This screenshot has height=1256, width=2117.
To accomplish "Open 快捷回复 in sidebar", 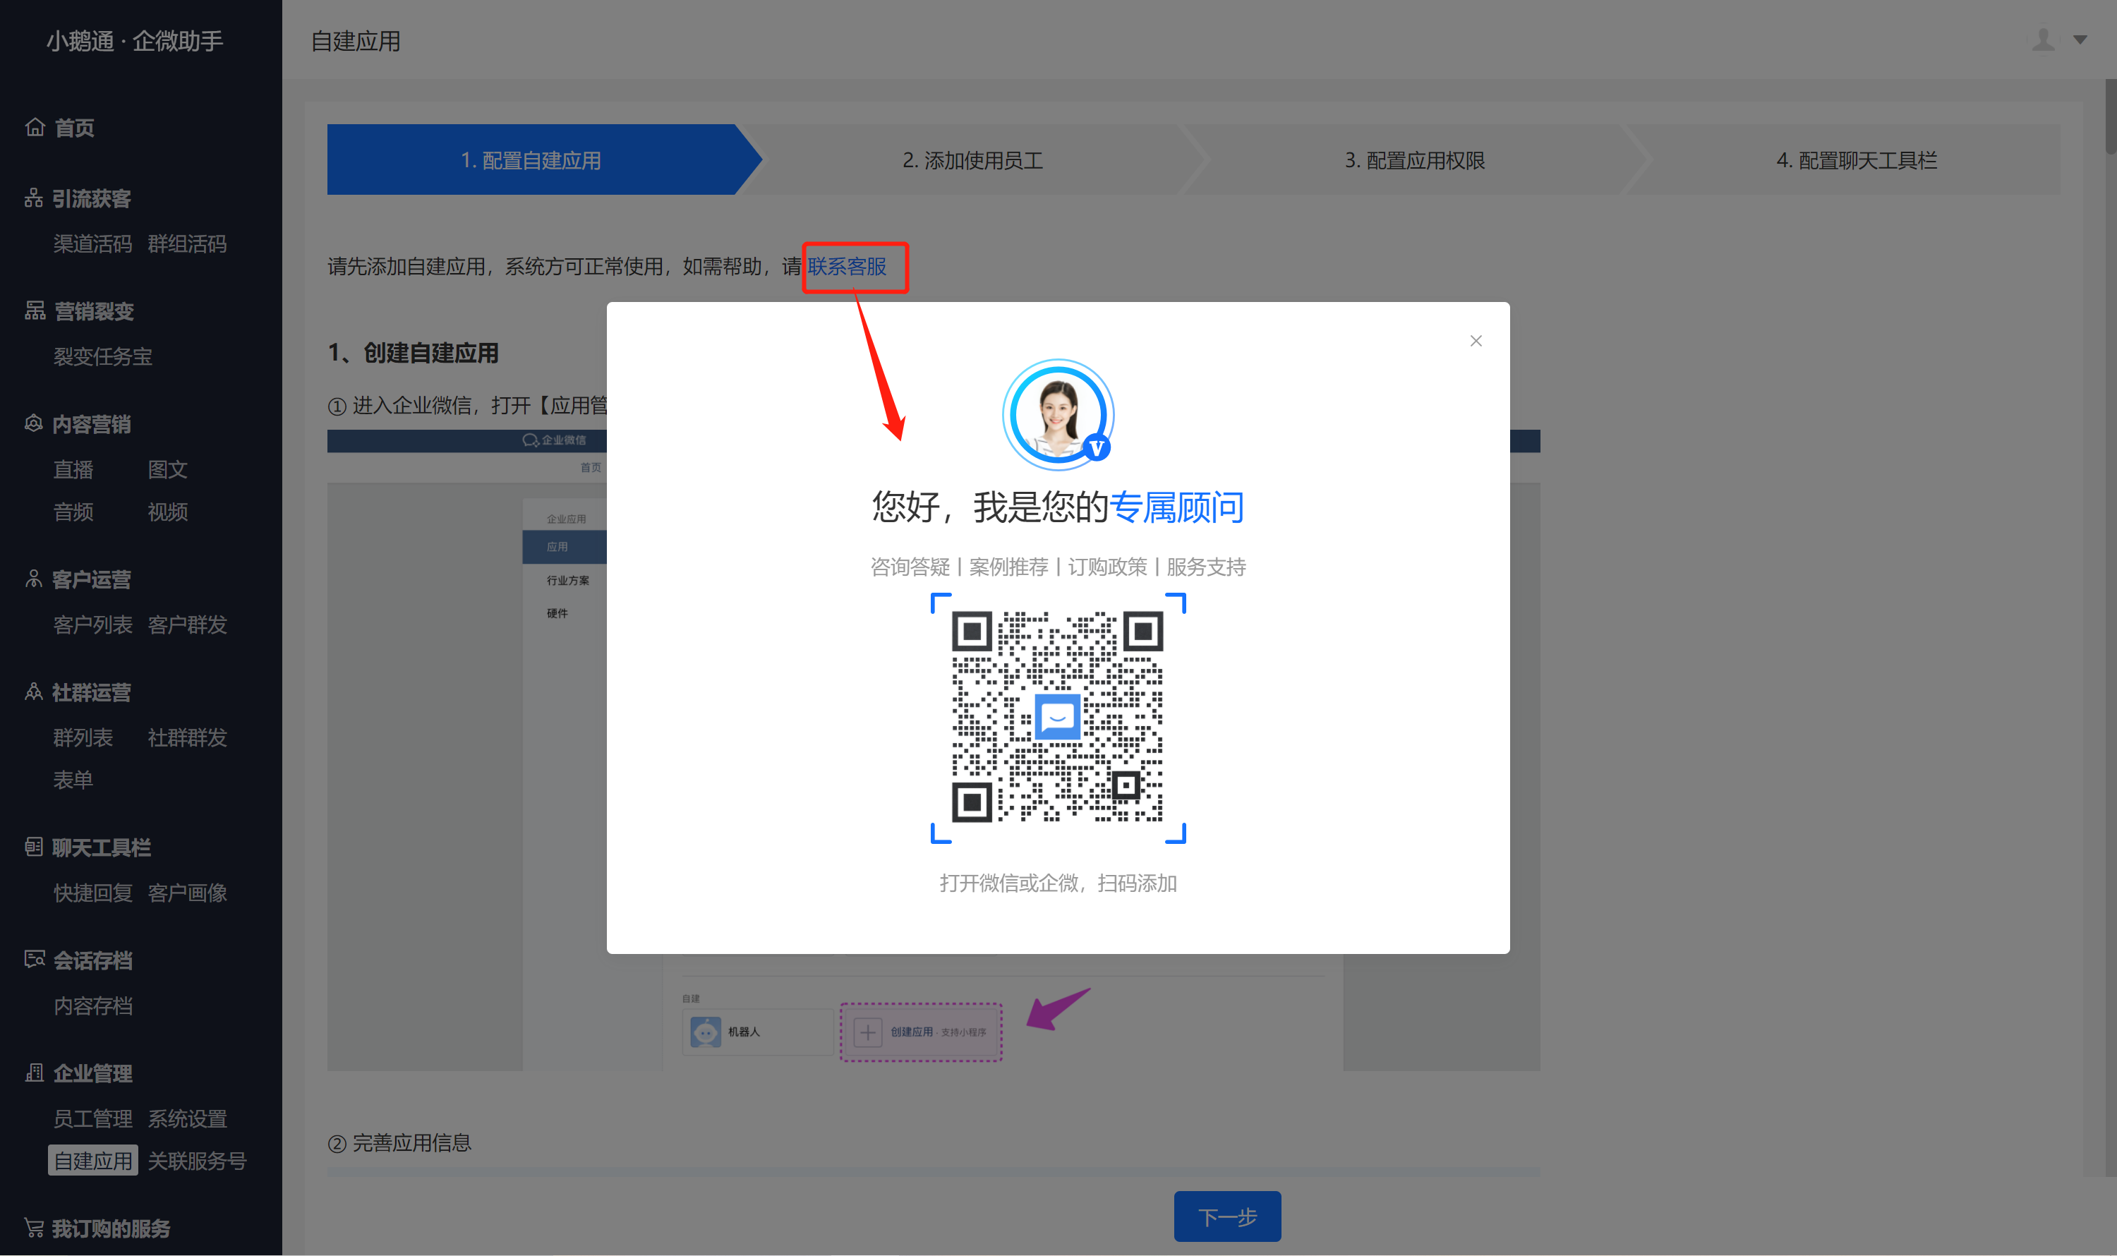I will click(93, 893).
